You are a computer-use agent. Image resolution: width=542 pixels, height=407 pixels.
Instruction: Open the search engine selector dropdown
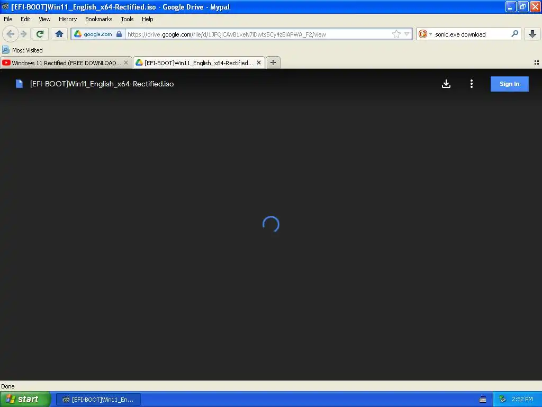(425, 34)
